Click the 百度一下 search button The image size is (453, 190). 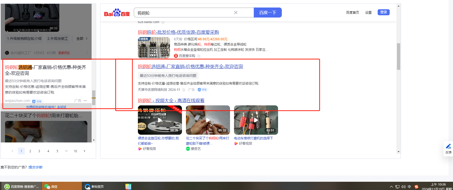[x=268, y=13]
